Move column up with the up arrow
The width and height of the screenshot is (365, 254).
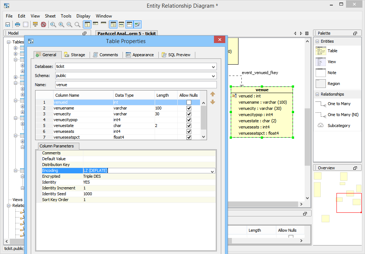click(x=212, y=94)
